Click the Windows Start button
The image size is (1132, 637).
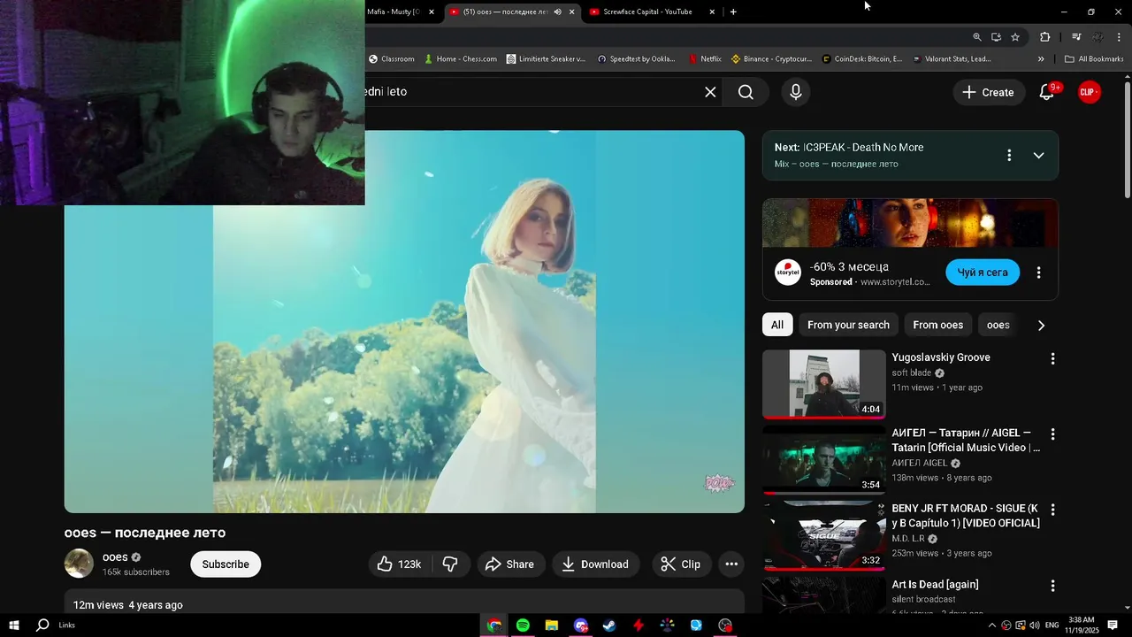tap(13, 625)
